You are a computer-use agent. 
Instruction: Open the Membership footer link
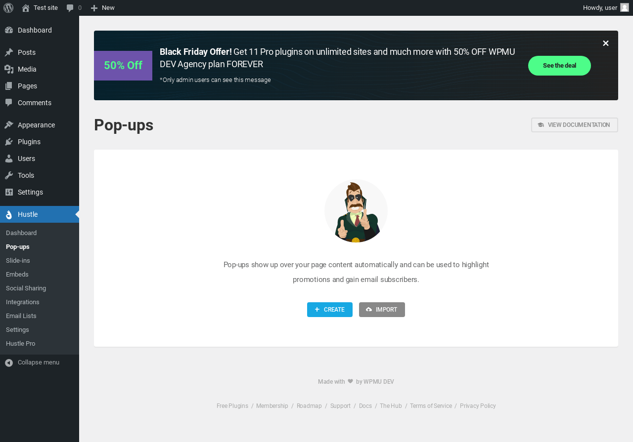(272, 406)
